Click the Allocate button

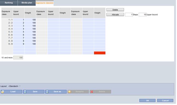click(115, 14)
